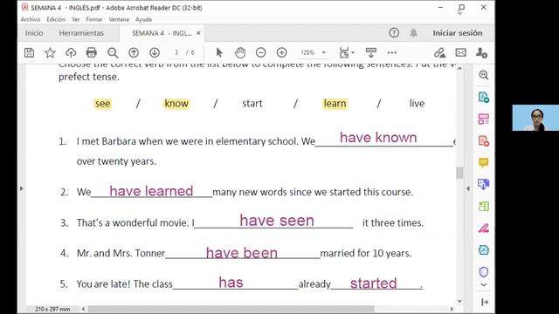
Task: Click the scrolling mode keyboard icon
Action: tap(370, 52)
